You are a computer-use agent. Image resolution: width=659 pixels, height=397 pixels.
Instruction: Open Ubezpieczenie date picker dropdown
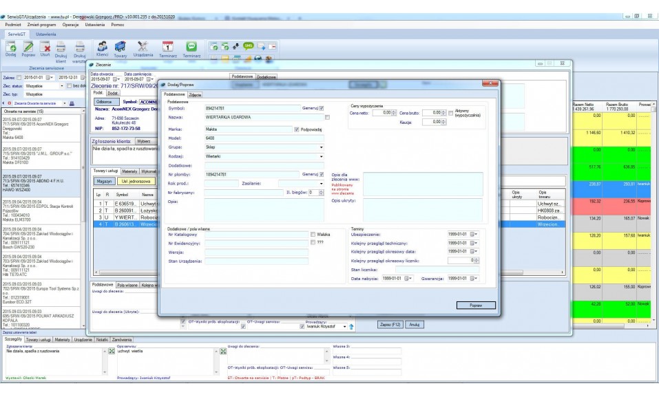[x=474, y=234]
